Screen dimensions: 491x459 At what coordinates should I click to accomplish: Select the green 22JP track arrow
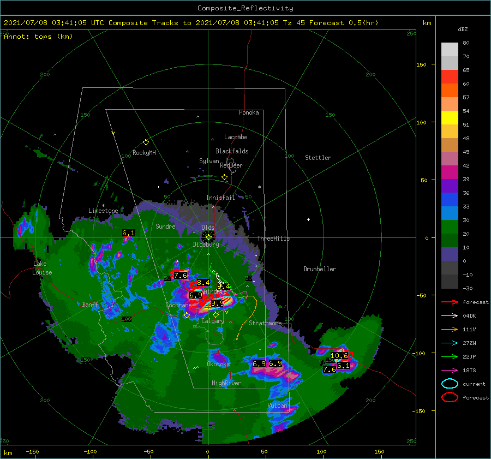[x=450, y=356]
